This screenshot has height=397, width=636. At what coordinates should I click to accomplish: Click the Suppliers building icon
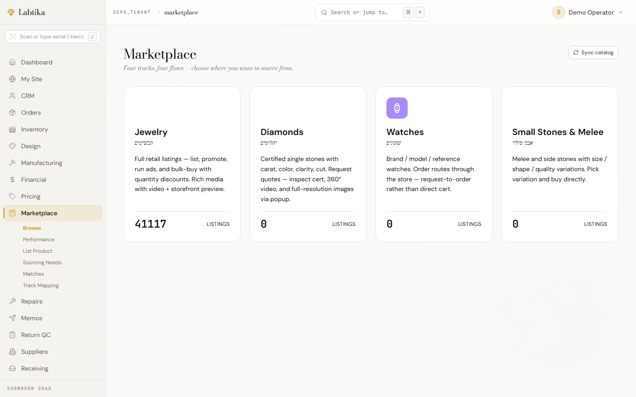[x=12, y=352]
